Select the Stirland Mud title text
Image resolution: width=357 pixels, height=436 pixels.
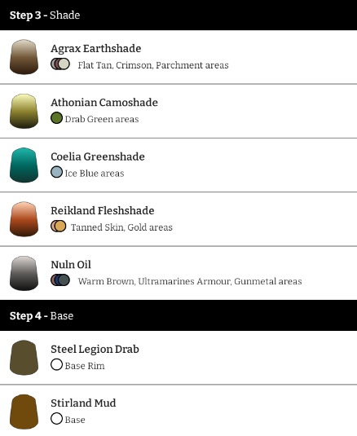click(83, 403)
